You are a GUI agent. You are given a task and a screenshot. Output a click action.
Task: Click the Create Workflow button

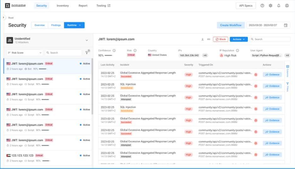click(x=230, y=25)
